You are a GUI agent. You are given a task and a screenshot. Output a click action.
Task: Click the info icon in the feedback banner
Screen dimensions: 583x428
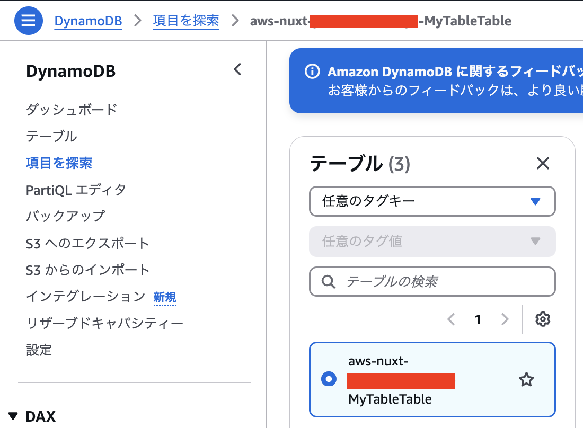click(312, 72)
